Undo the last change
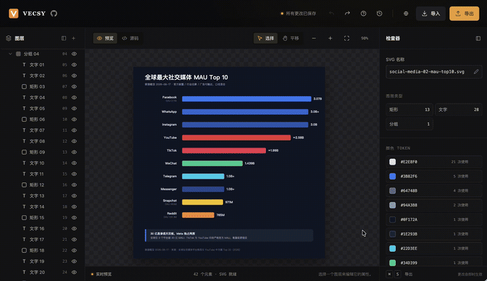 [x=331, y=14]
